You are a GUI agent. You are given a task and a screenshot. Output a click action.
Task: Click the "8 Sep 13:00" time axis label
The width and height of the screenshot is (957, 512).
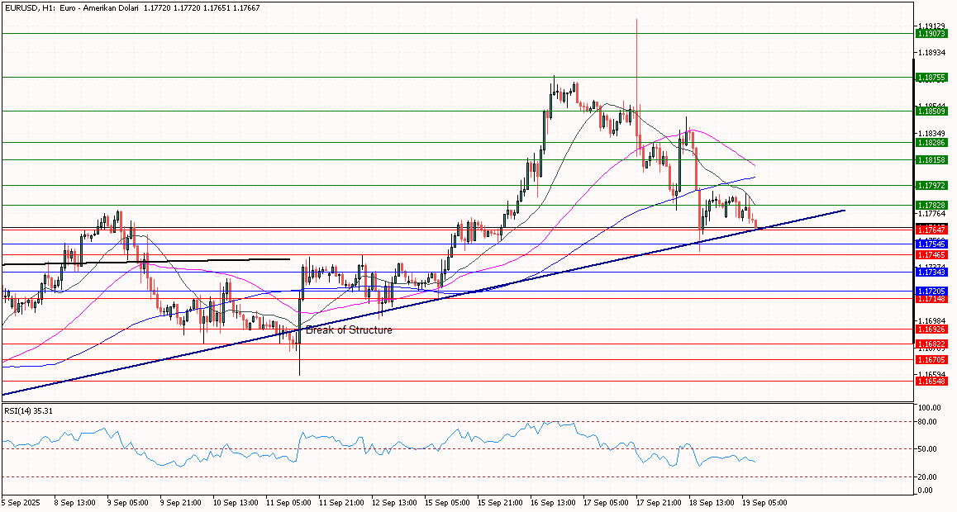[x=75, y=504]
